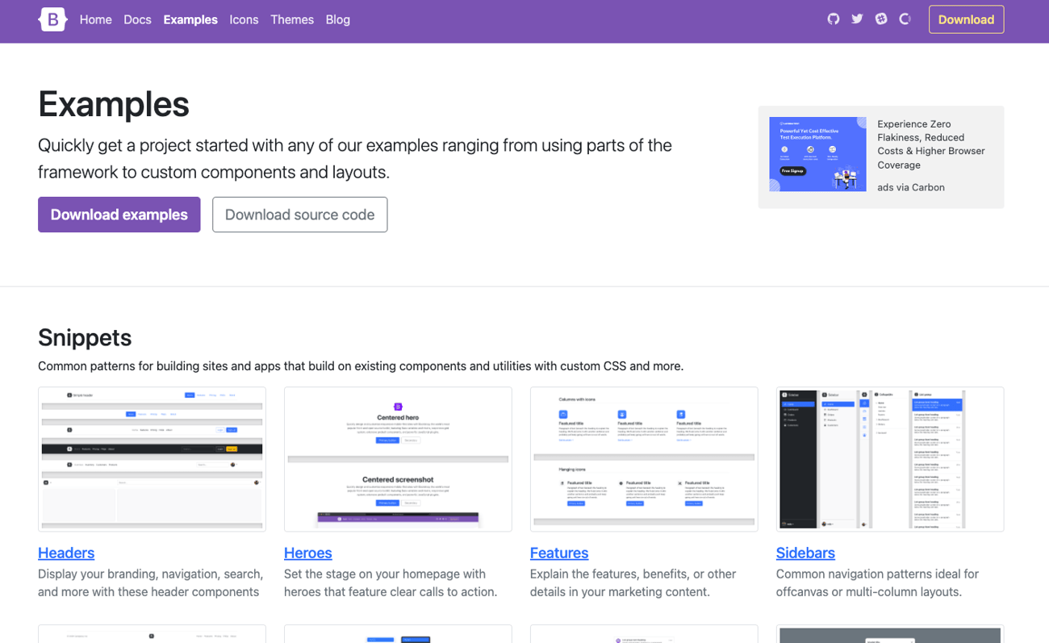Open the Heroes snippet preview thumbnail
1049x643 pixels.
(398, 459)
